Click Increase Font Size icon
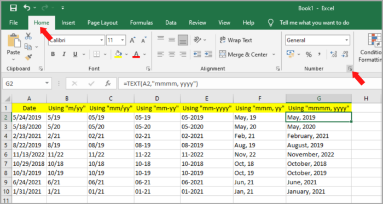 [x=132, y=40]
